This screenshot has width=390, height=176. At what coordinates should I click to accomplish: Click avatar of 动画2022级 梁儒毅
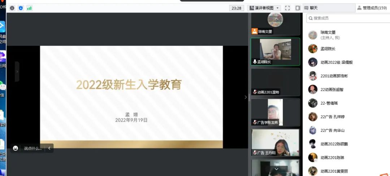tap(313, 62)
